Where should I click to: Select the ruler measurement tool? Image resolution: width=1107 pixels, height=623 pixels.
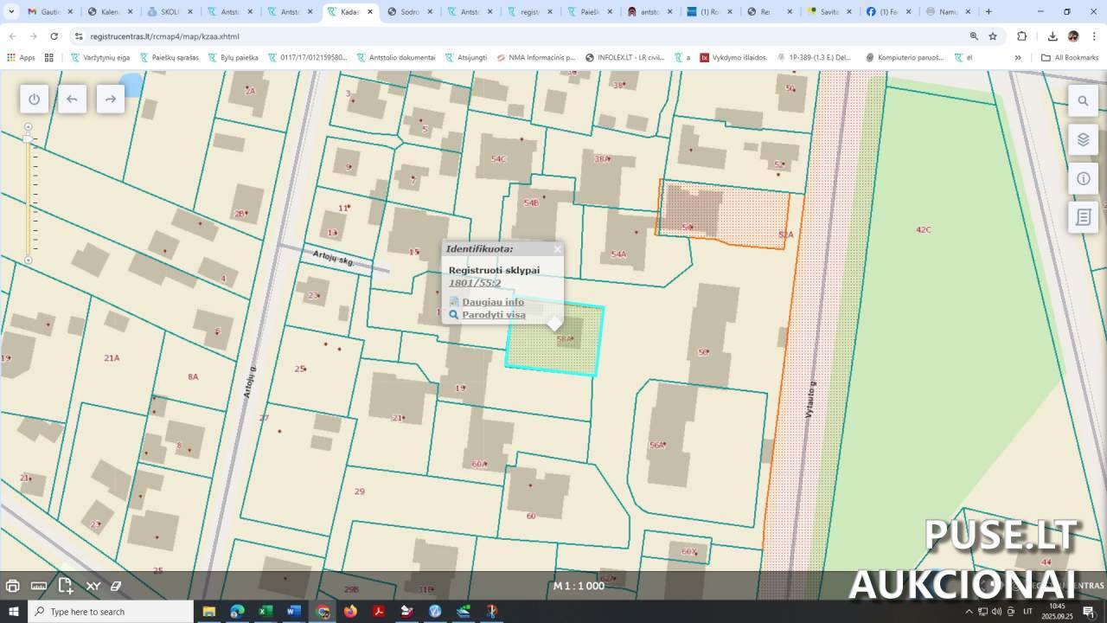pyautogui.click(x=39, y=586)
